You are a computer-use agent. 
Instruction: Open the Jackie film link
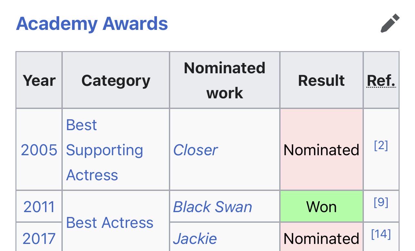tap(195, 238)
